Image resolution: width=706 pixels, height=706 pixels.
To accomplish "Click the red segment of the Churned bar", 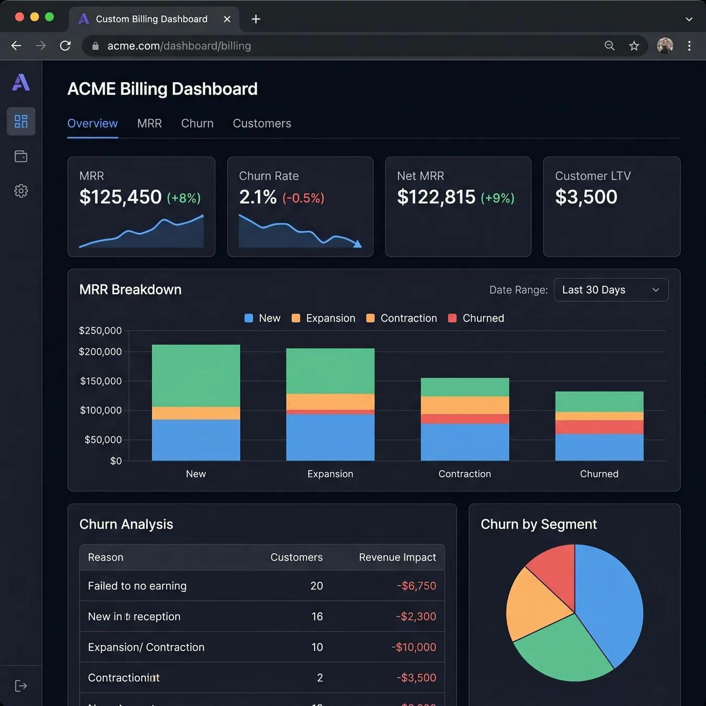I will pos(599,427).
